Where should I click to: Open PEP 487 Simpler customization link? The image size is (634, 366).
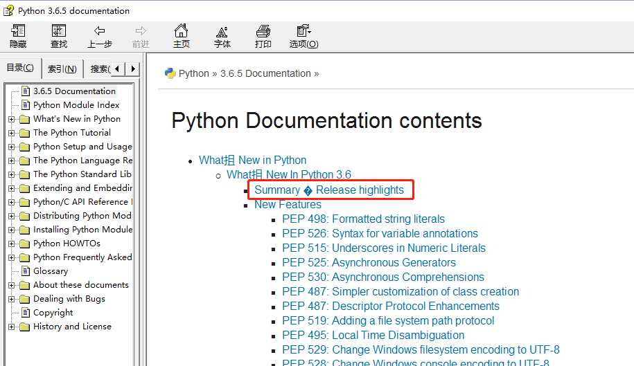pyautogui.click(x=400, y=291)
